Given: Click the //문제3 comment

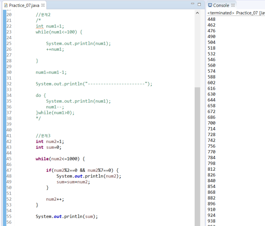Looking at the screenshot, I should 43,136.
